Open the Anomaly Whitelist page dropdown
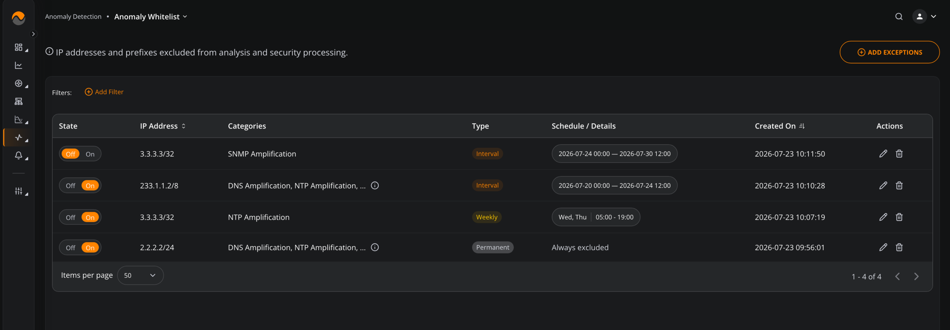 151,17
